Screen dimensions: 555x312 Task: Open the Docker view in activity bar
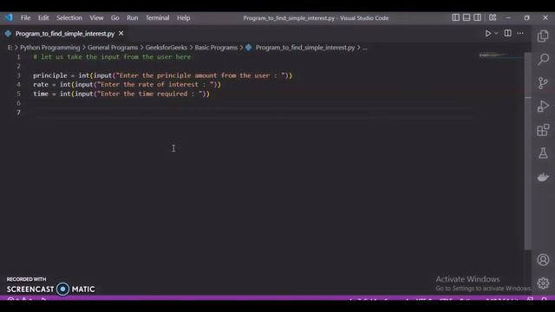point(543,177)
